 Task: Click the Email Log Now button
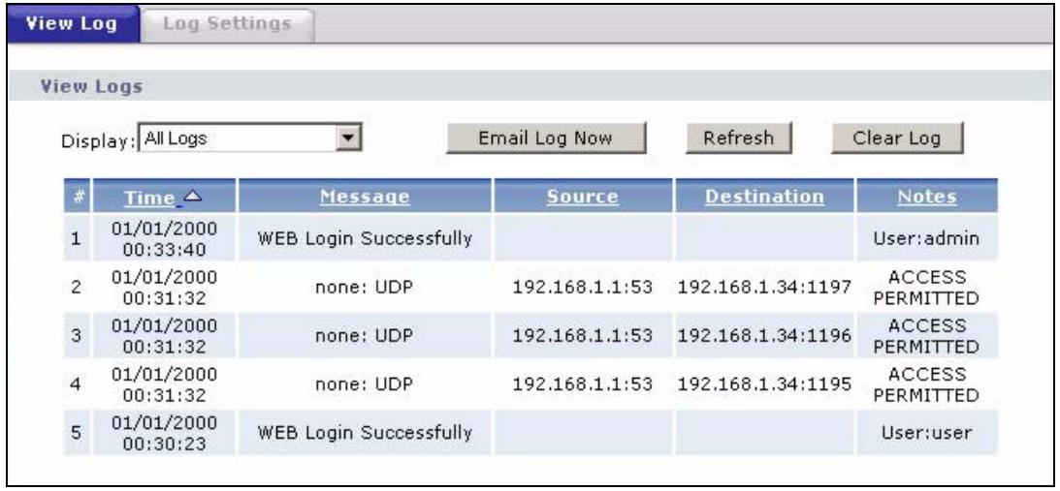(546, 138)
